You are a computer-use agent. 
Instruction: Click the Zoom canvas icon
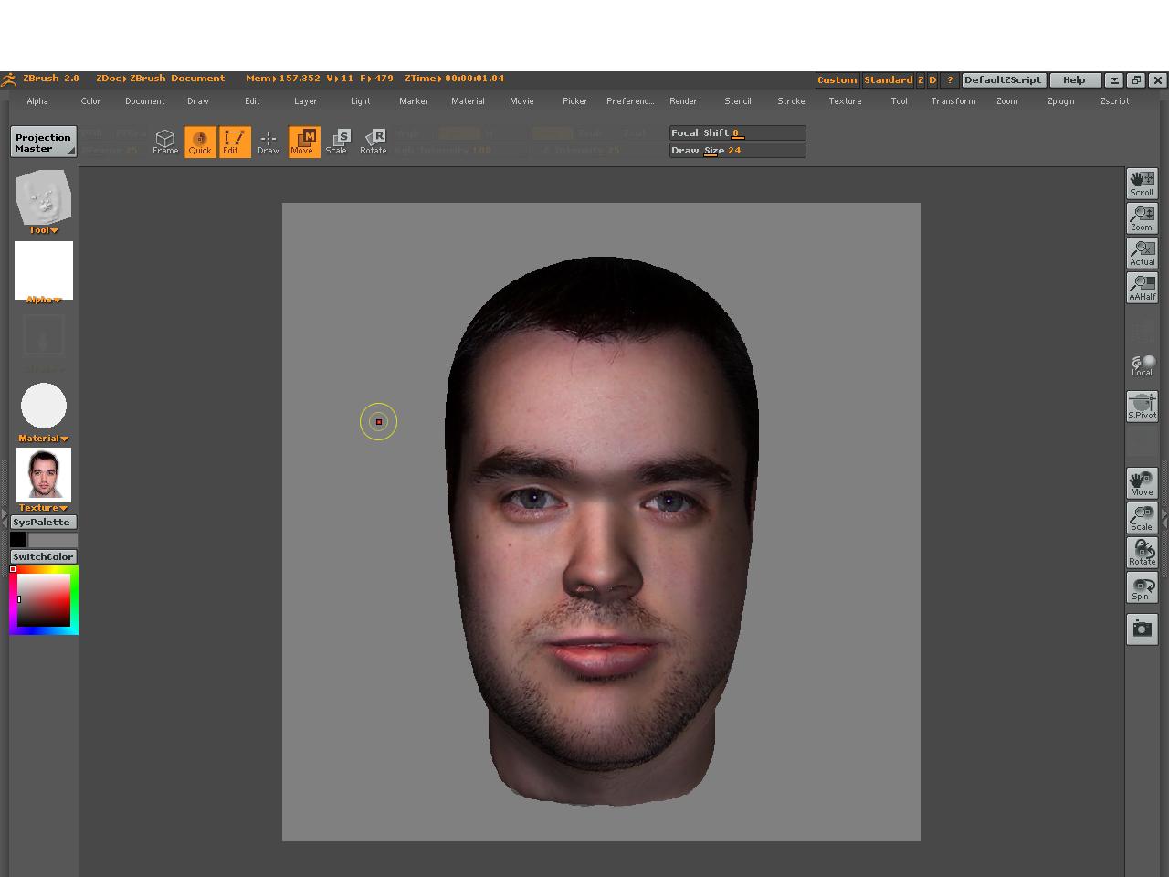point(1142,218)
